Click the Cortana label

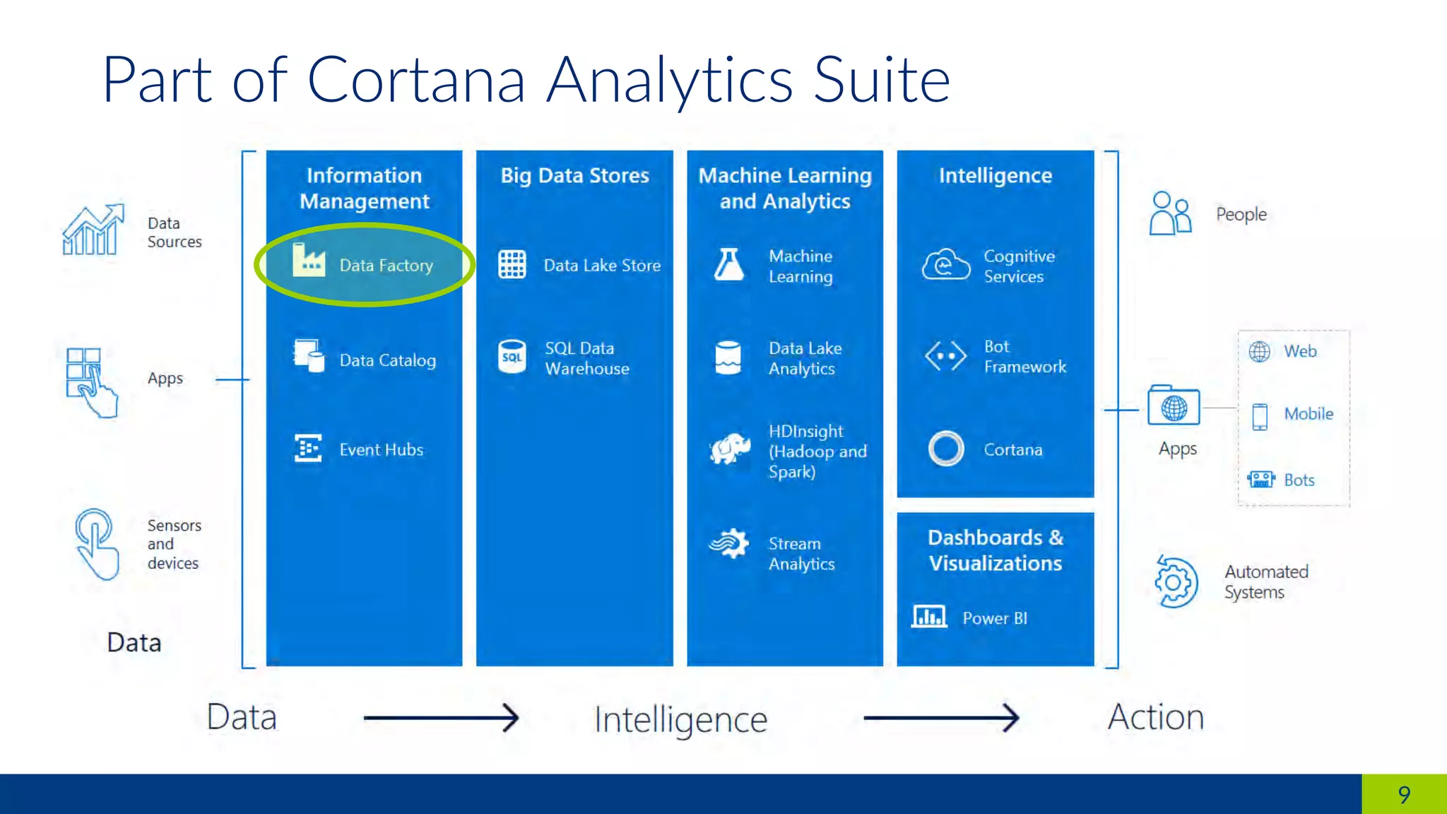tap(1012, 449)
